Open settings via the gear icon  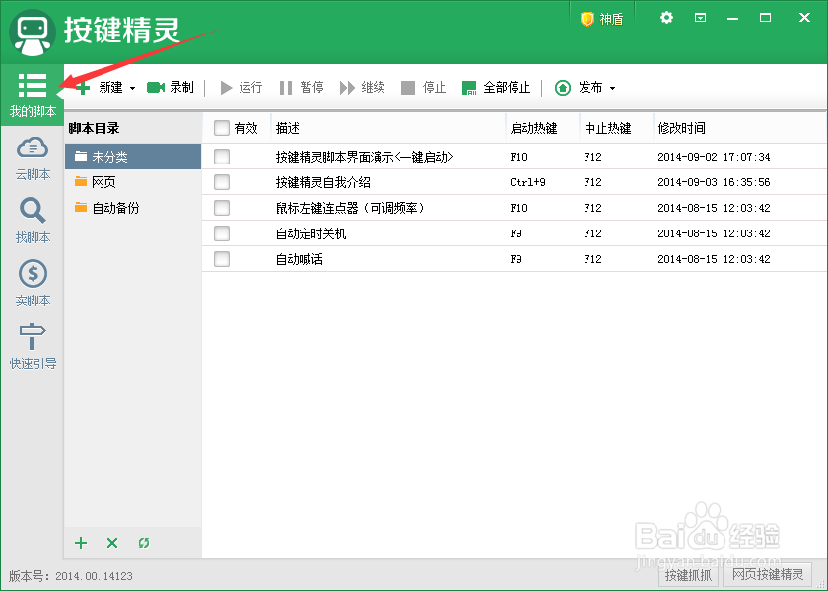[x=666, y=18]
